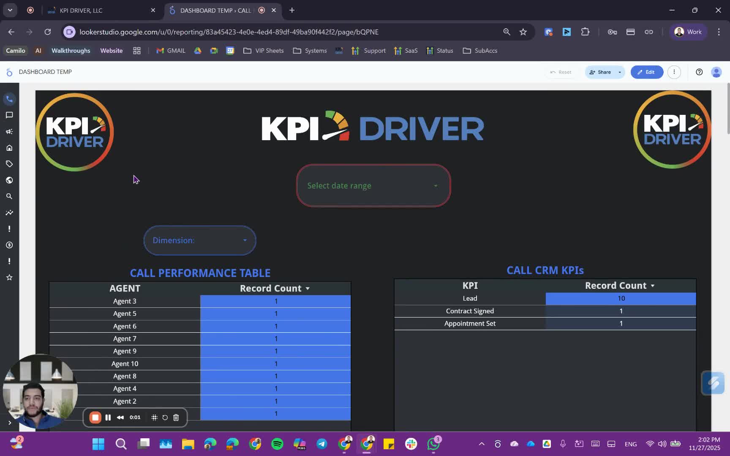Viewport: 730px width, 456px height.
Task: Pause the screen recording
Action: (108, 418)
